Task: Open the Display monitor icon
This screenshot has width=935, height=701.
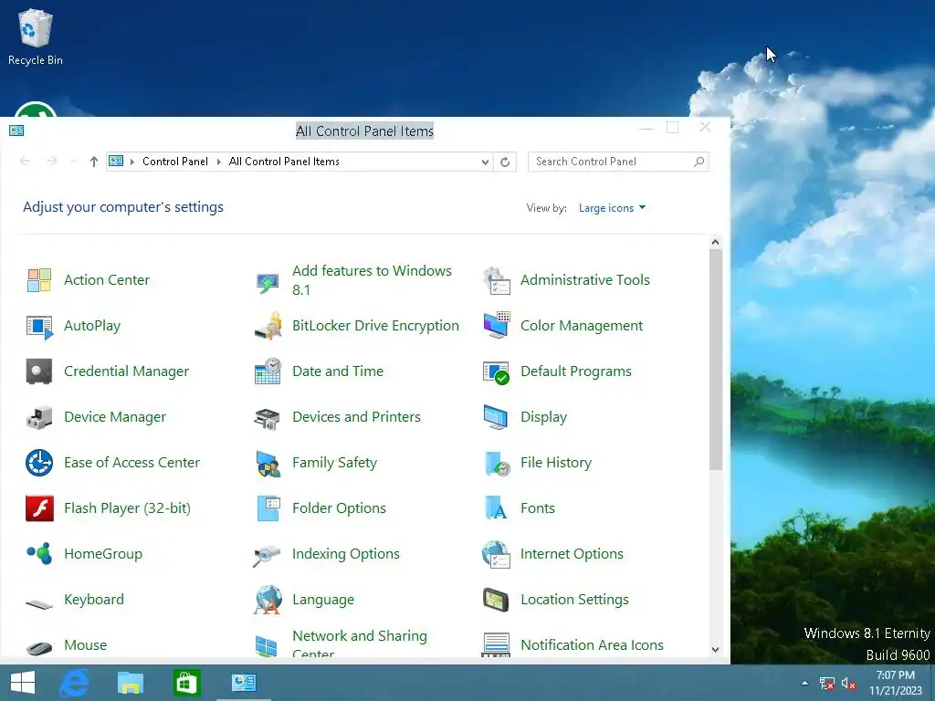Action: 496,417
